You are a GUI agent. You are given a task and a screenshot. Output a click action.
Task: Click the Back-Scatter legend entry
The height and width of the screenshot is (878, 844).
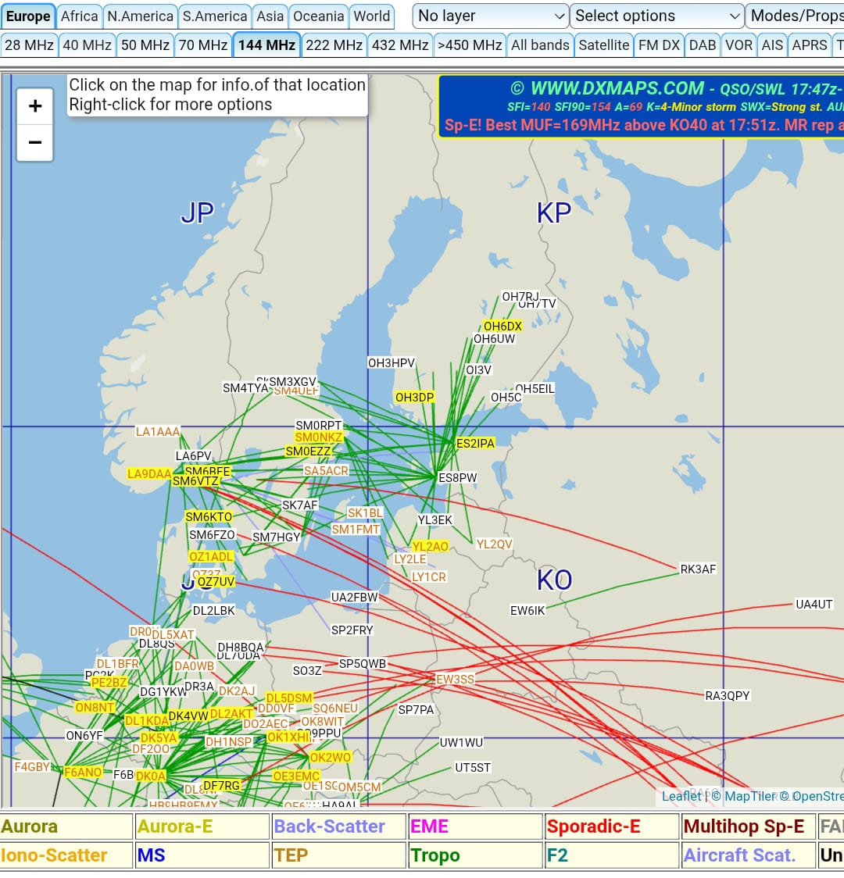click(339, 826)
